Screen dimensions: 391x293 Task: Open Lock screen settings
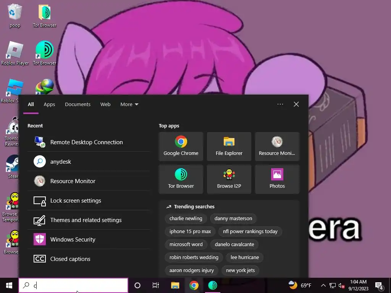coord(89,200)
